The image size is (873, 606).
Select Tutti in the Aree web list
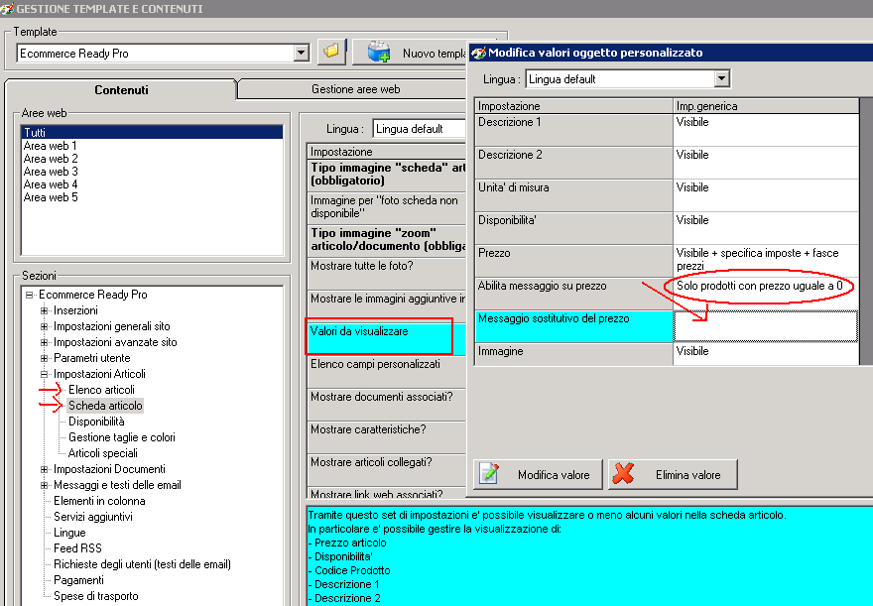point(152,133)
